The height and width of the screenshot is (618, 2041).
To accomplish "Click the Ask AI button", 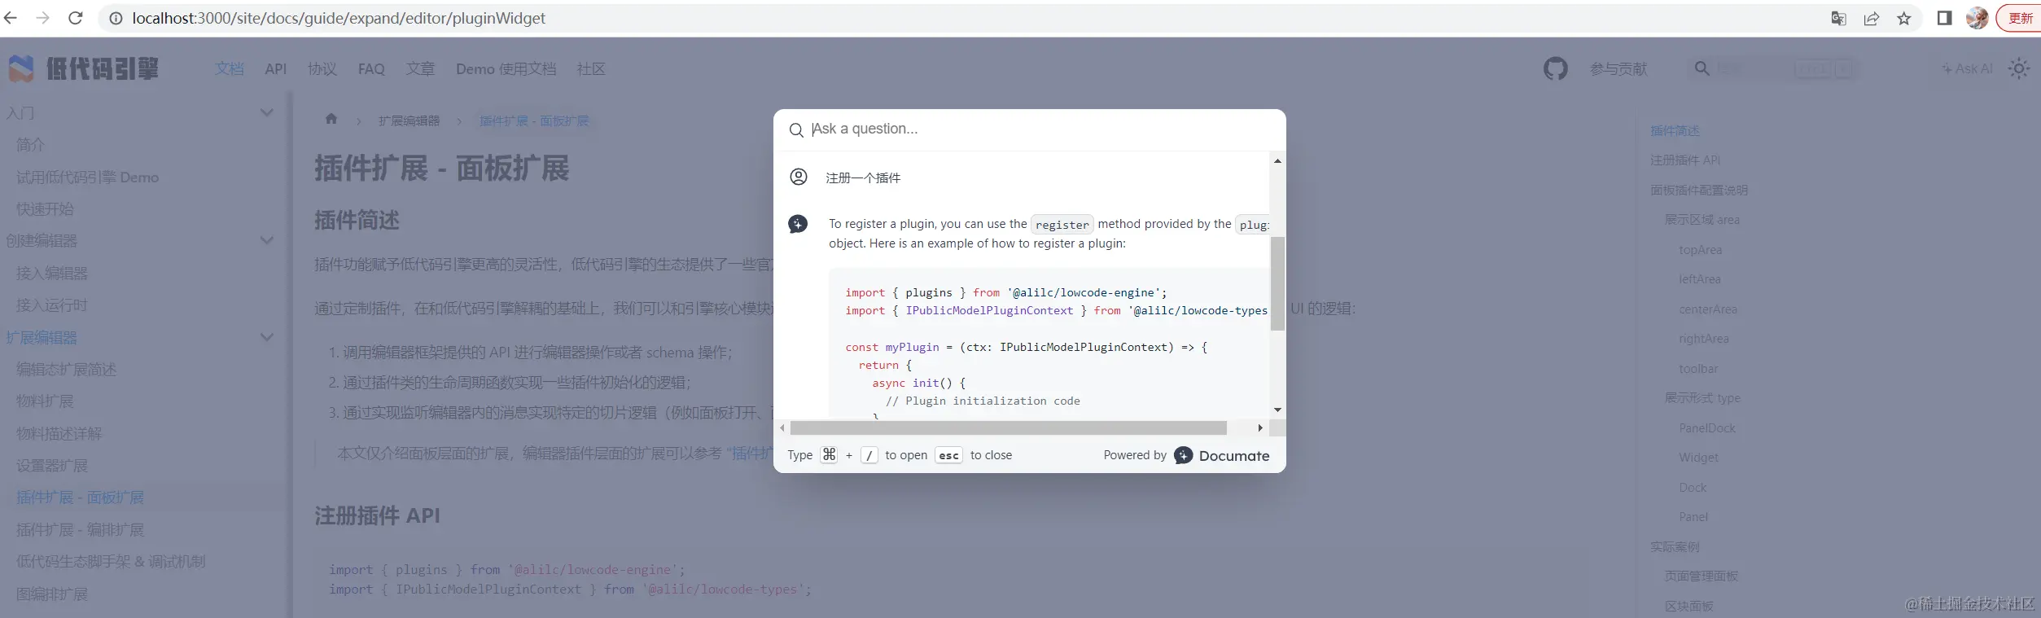I will (1967, 69).
